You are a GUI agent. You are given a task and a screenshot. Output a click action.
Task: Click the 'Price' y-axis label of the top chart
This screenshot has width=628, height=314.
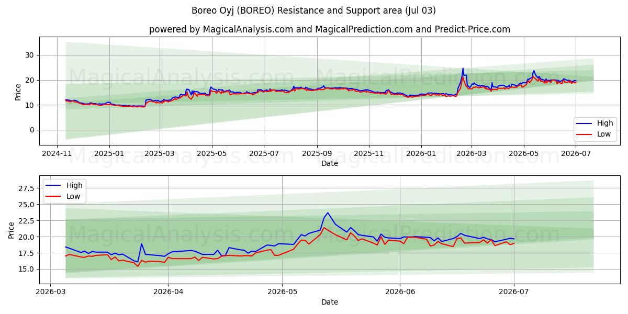tap(18, 92)
